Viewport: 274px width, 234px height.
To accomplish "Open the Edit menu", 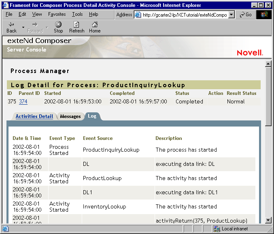I will click(22, 14).
